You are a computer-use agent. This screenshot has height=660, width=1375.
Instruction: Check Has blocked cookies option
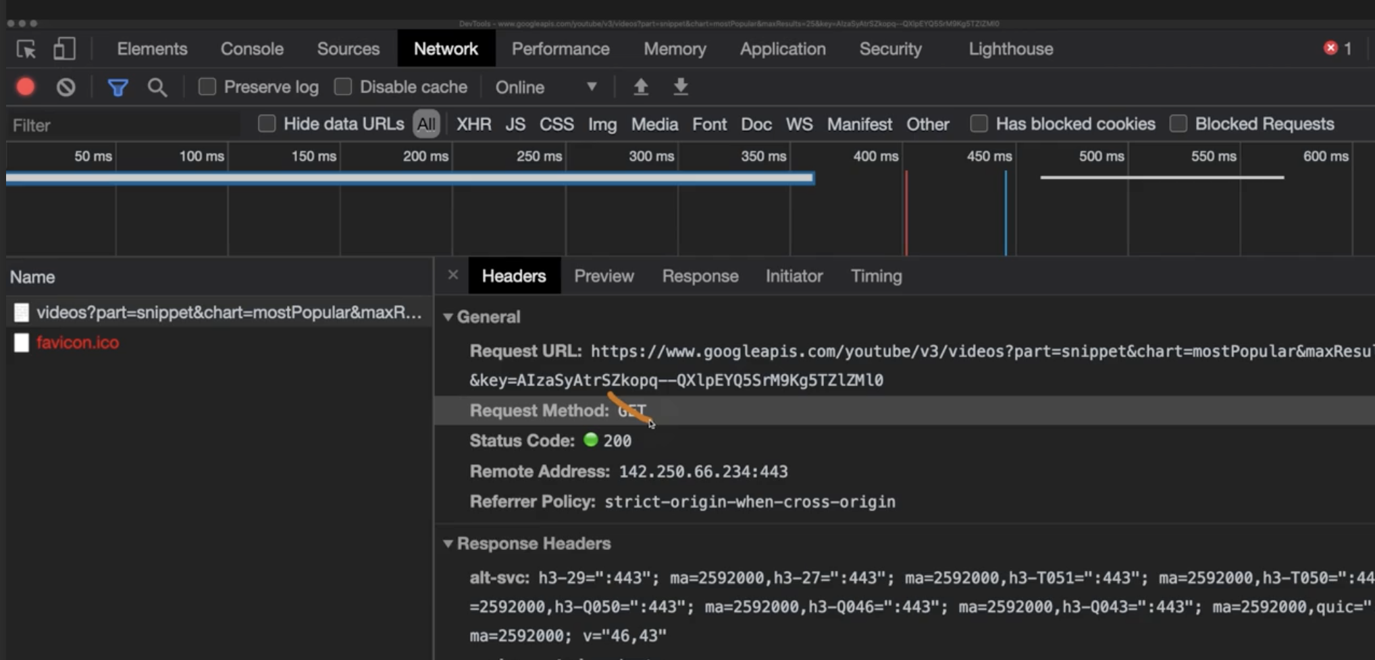click(x=979, y=123)
